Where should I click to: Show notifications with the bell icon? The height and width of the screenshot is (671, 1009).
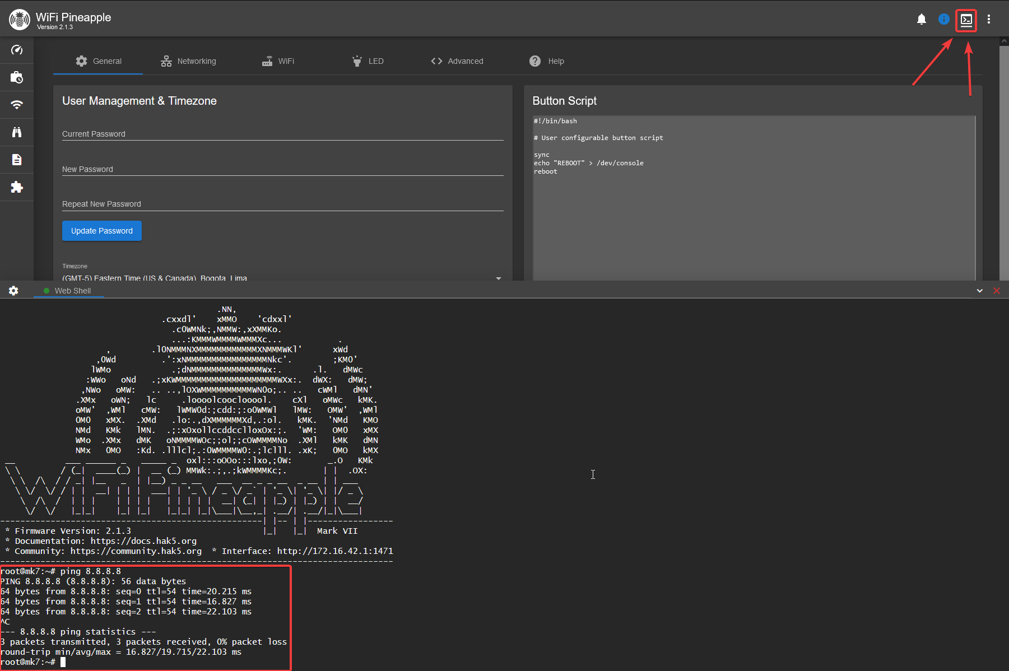tap(921, 20)
